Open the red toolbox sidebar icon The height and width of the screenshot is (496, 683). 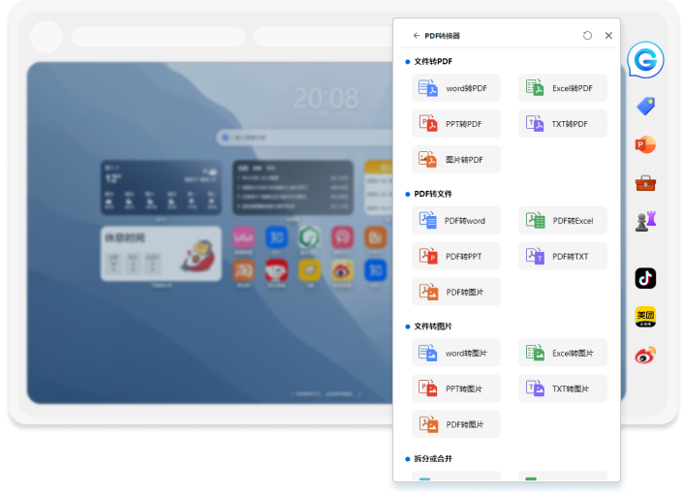click(645, 183)
